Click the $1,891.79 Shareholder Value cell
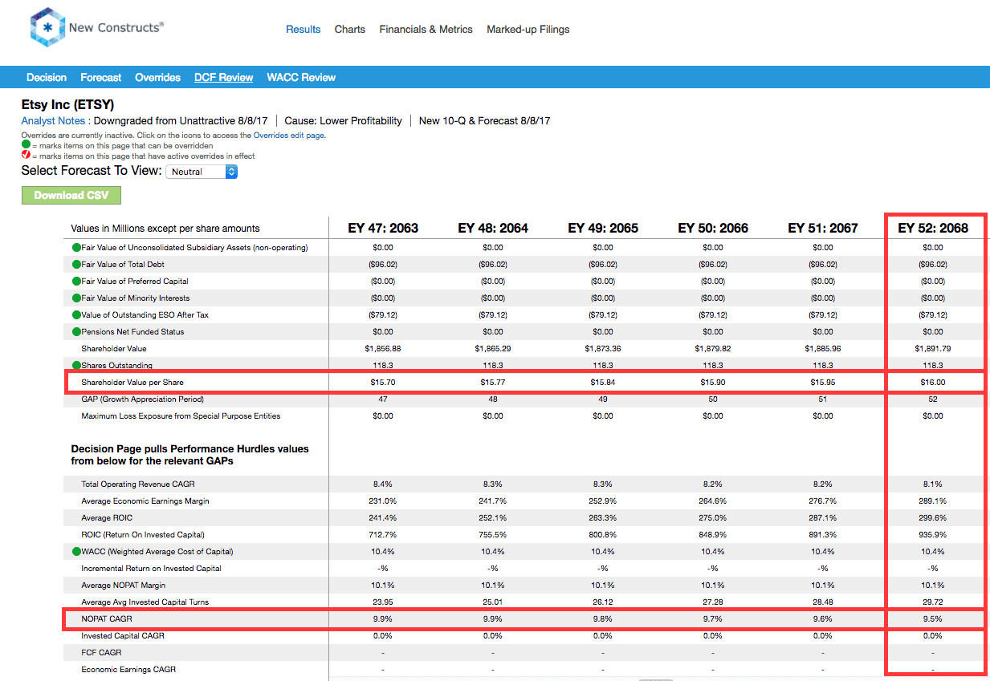Screen dimensions: 990x681 pyautogui.click(x=933, y=349)
